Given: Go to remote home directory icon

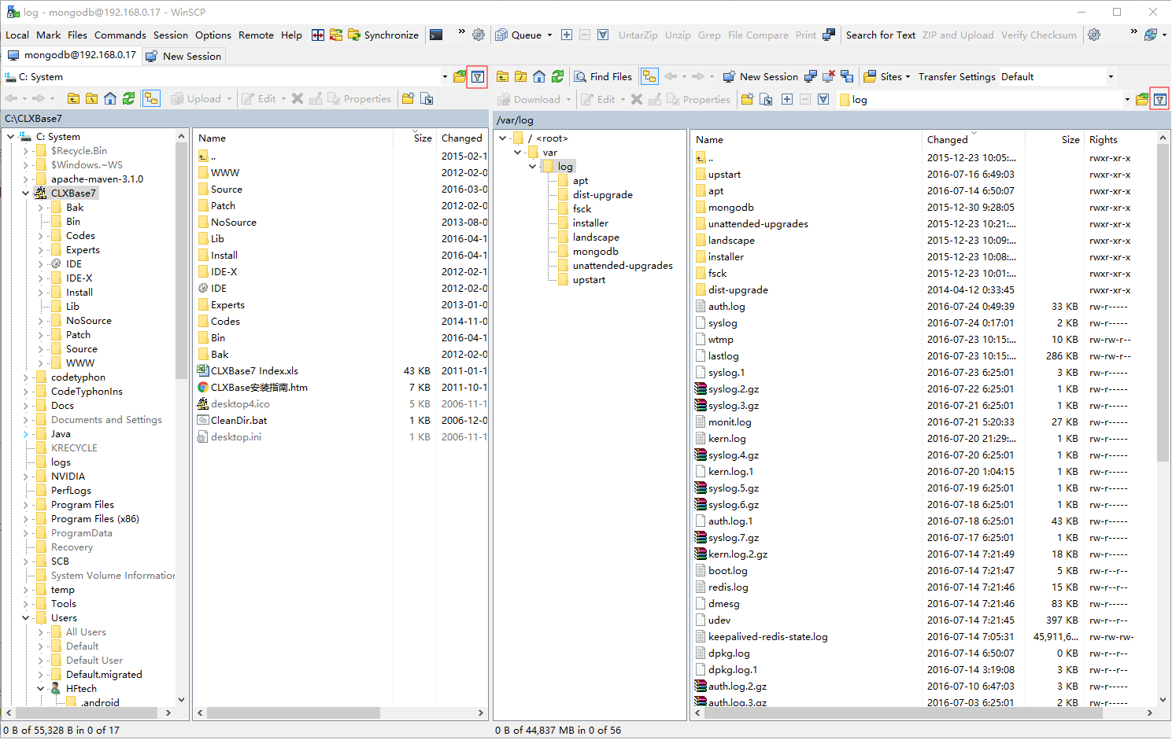Looking at the screenshot, I should pyautogui.click(x=539, y=77).
